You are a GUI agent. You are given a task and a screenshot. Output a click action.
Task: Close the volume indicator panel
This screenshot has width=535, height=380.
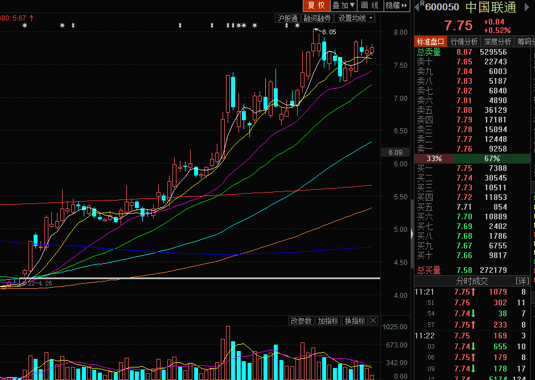pos(373,321)
